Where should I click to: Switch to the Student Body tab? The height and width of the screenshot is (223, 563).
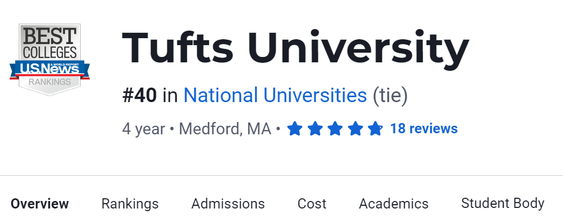(503, 204)
